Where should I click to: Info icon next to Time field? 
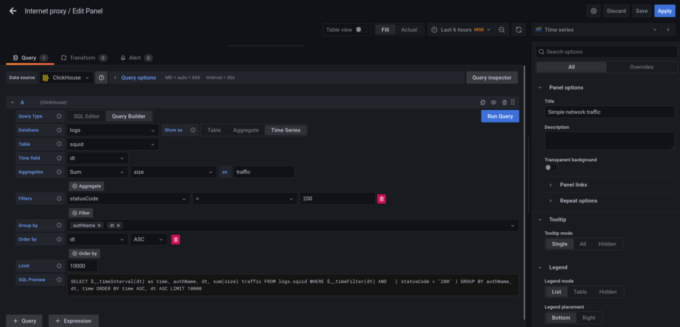(59, 158)
